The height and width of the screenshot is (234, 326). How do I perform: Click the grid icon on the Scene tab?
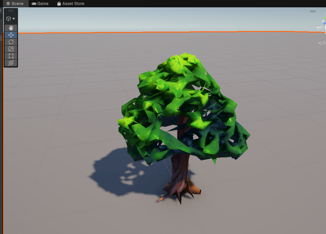tap(8, 3)
